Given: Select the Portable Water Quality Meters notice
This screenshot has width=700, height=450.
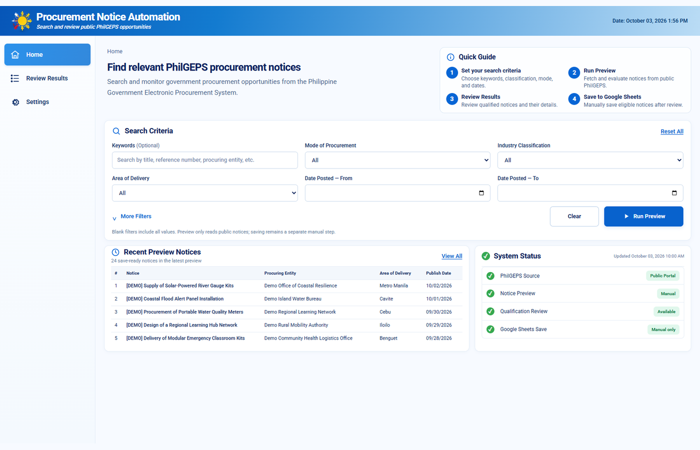Looking at the screenshot, I should tap(184, 312).
